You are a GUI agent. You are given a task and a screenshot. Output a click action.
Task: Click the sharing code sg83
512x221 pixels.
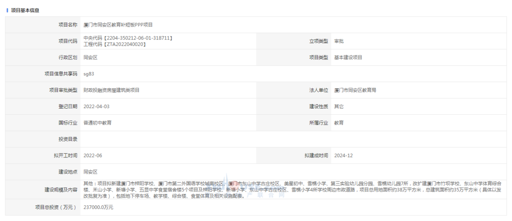click(89, 74)
